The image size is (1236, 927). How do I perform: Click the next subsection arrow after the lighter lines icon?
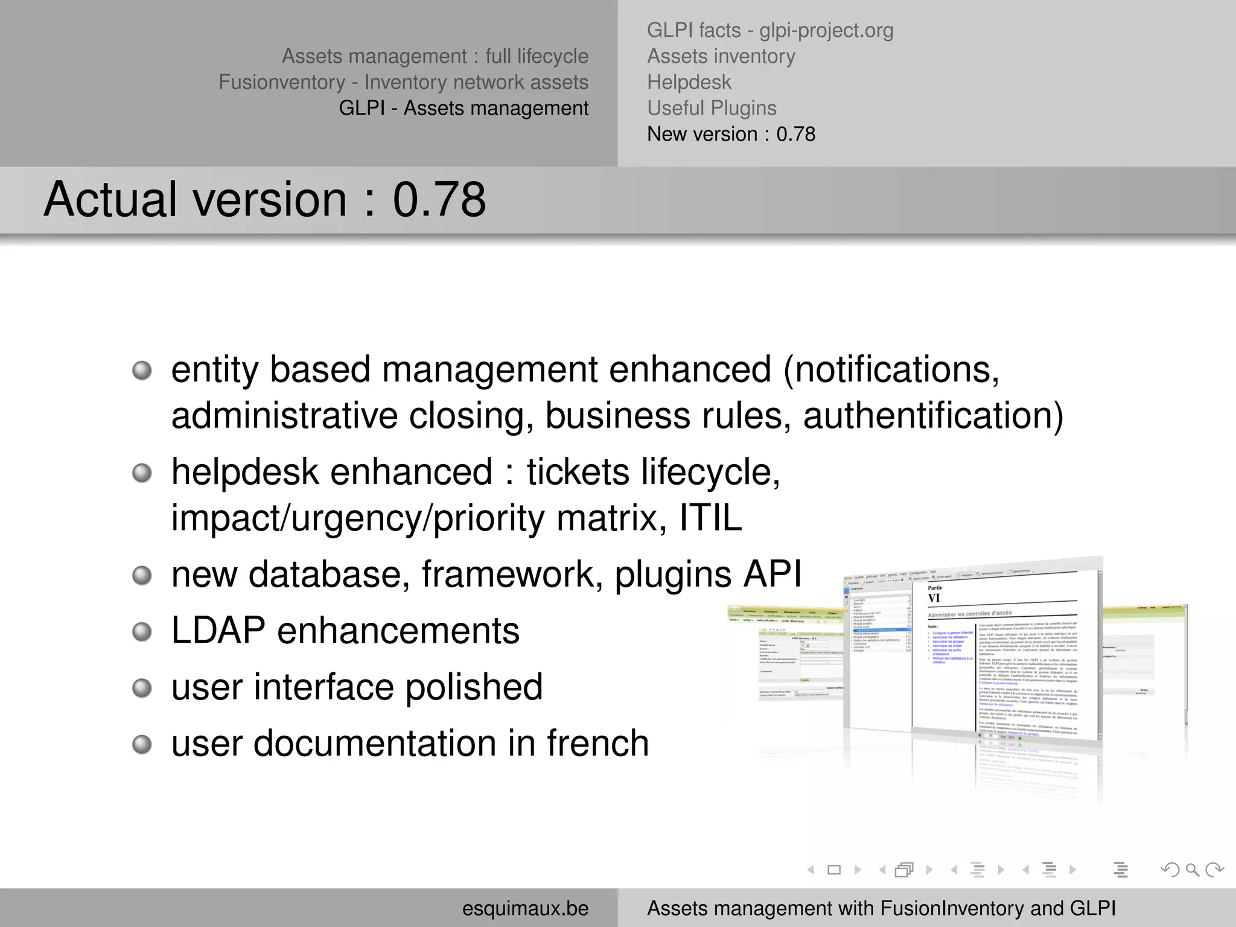1001,870
